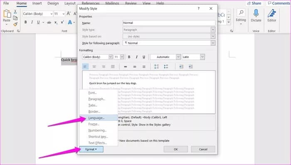This screenshot has width=291, height=165.
Task: Increase font size with ribbon A icon
Action: pyautogui.click(x=69, y=14)
